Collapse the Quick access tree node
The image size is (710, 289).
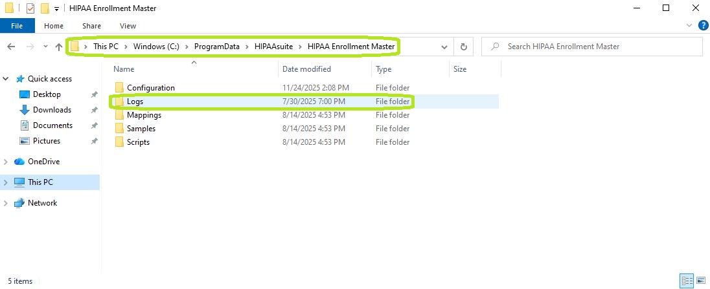point(6,79)
